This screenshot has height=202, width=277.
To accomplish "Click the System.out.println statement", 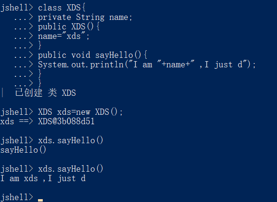I will [147, 64].
